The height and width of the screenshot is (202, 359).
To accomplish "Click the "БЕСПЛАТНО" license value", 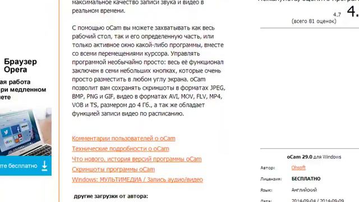I will click(306, 178).
